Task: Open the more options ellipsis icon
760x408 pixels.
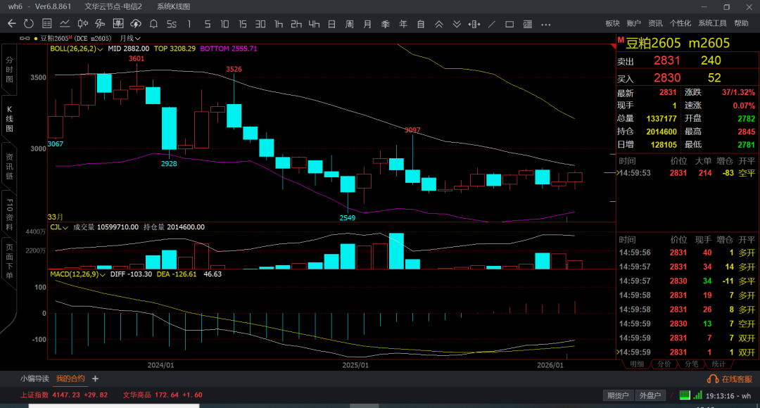Action: (545, 24)
